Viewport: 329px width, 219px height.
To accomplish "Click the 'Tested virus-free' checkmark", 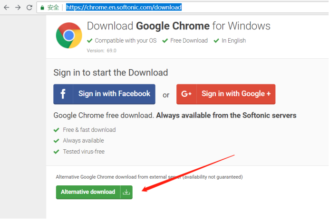I will (x=57, y=152).
